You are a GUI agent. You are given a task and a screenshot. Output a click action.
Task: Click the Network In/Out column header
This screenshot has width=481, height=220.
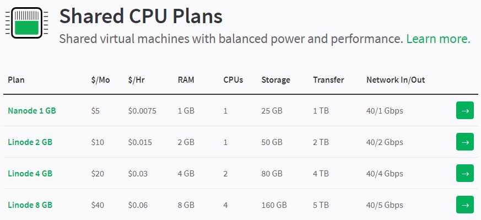pos(396,80)
